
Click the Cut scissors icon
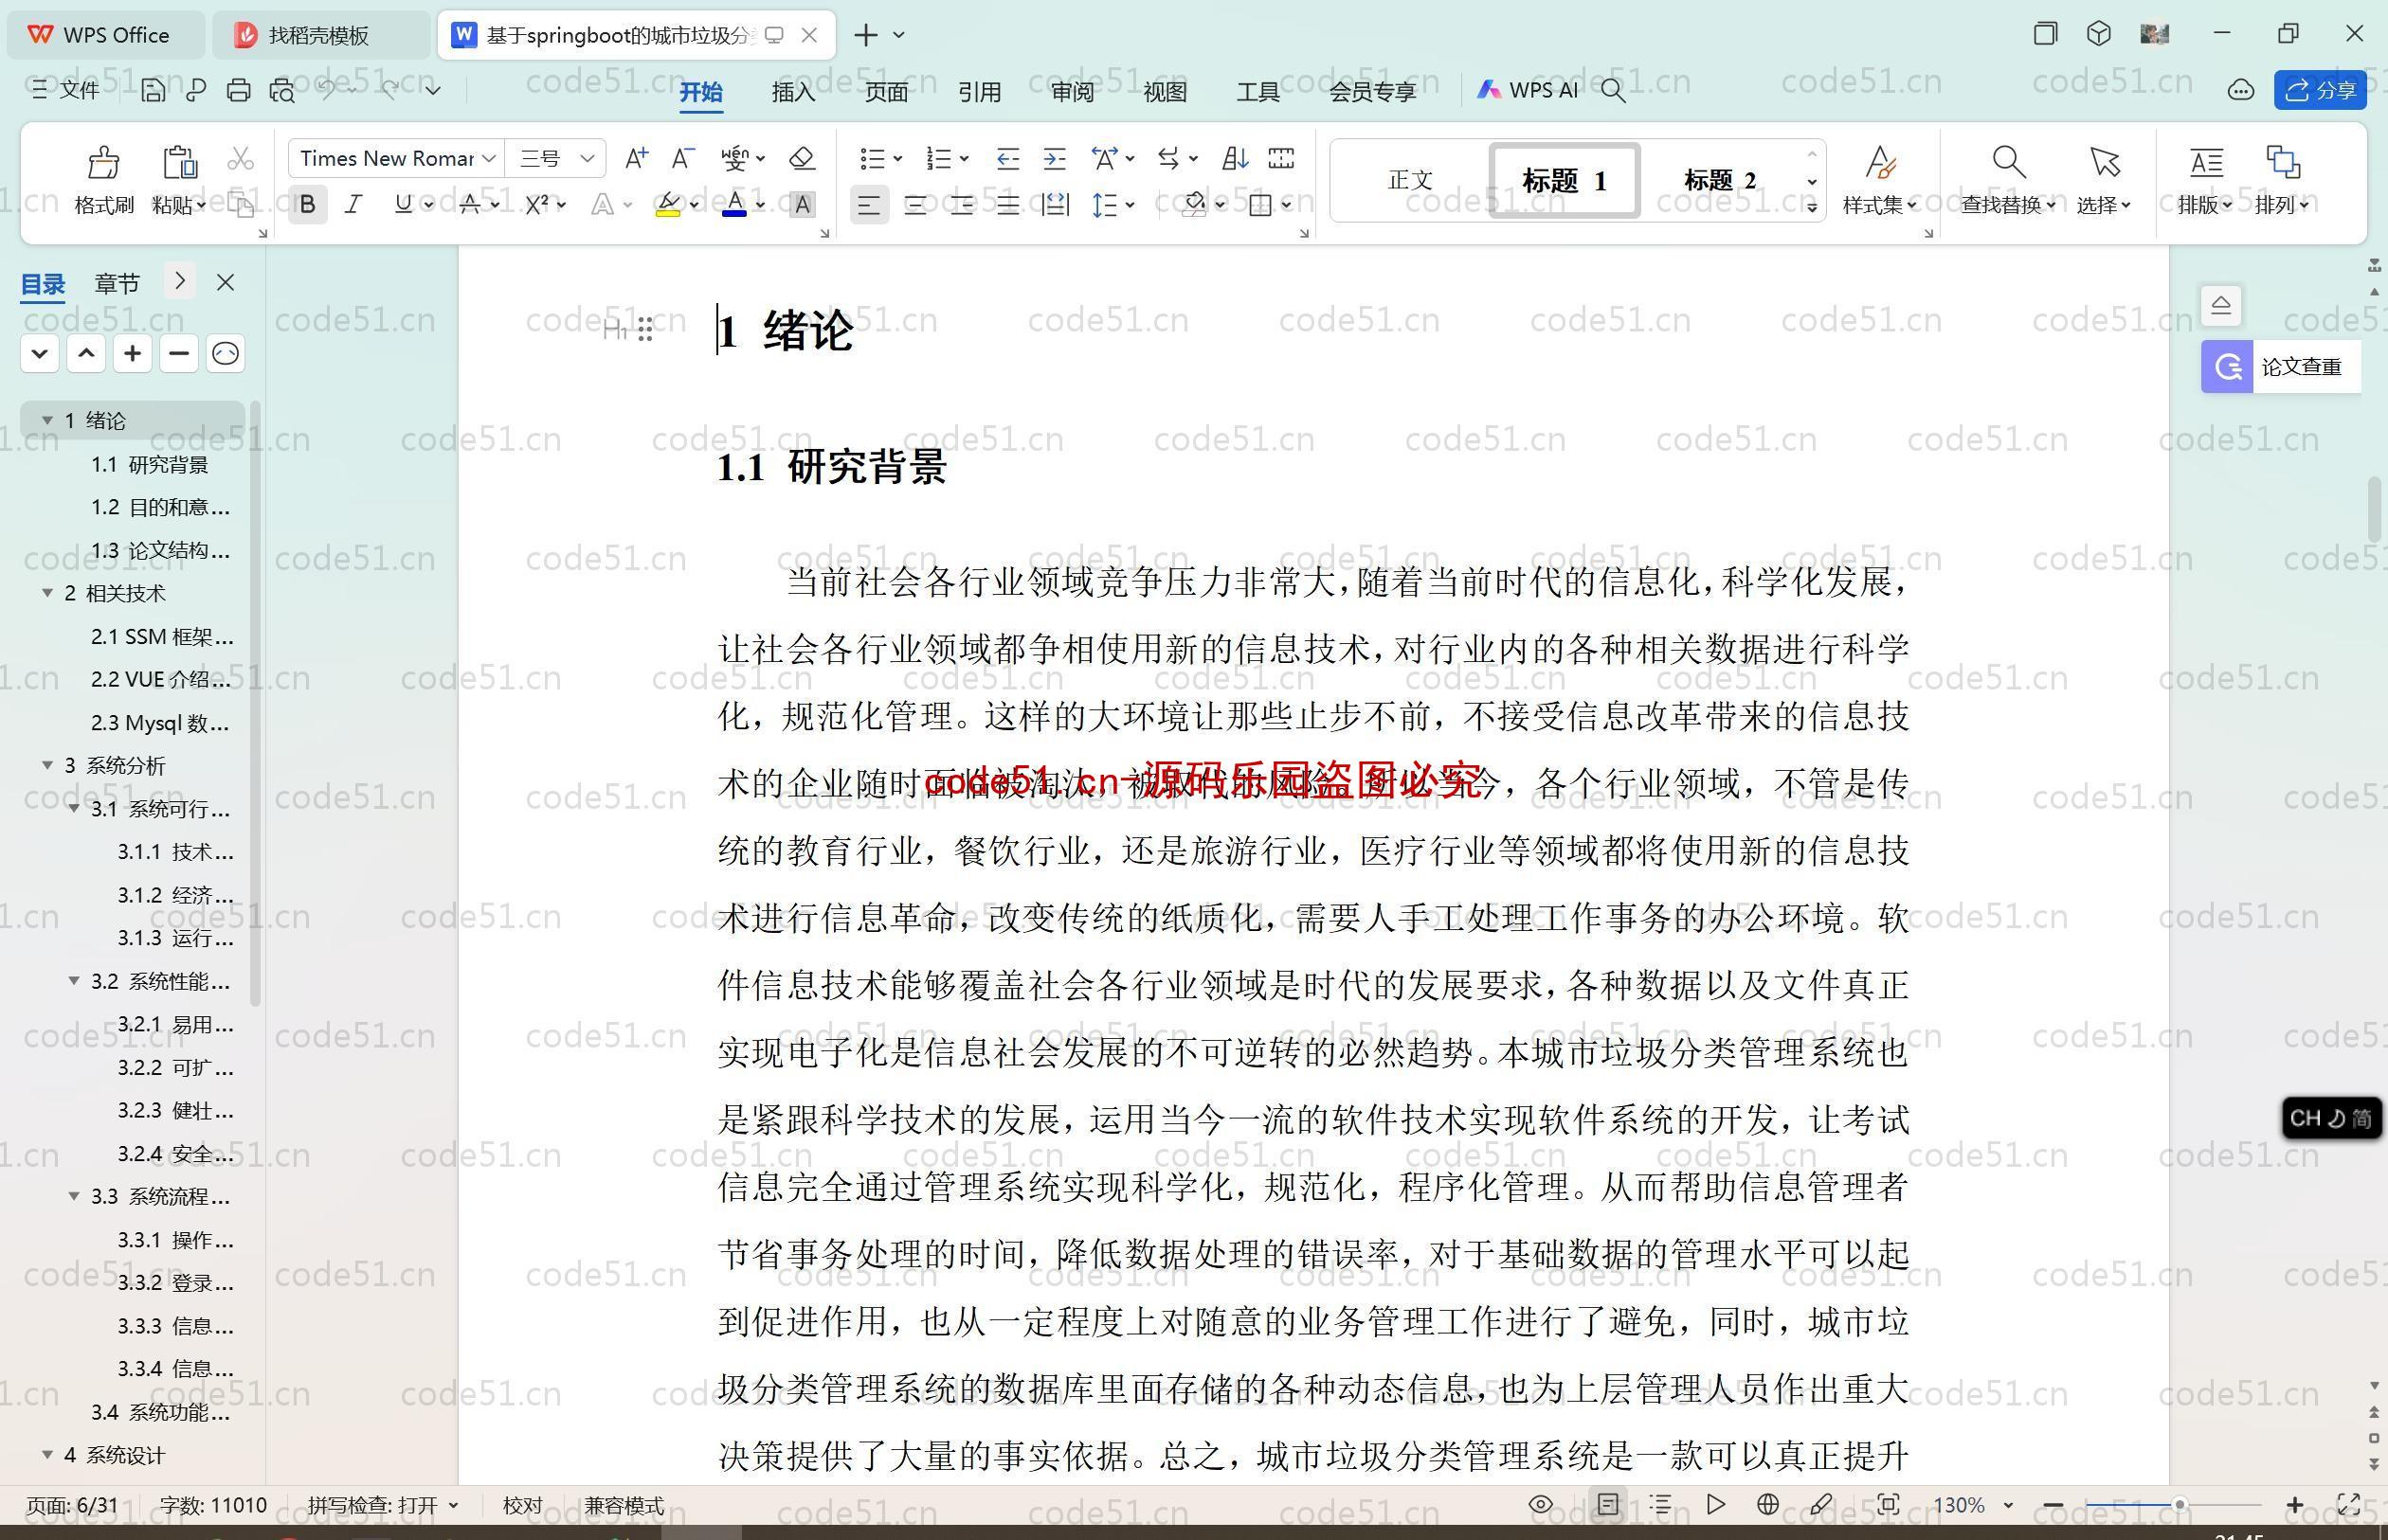pyautogui.click(x=240, y=159)
